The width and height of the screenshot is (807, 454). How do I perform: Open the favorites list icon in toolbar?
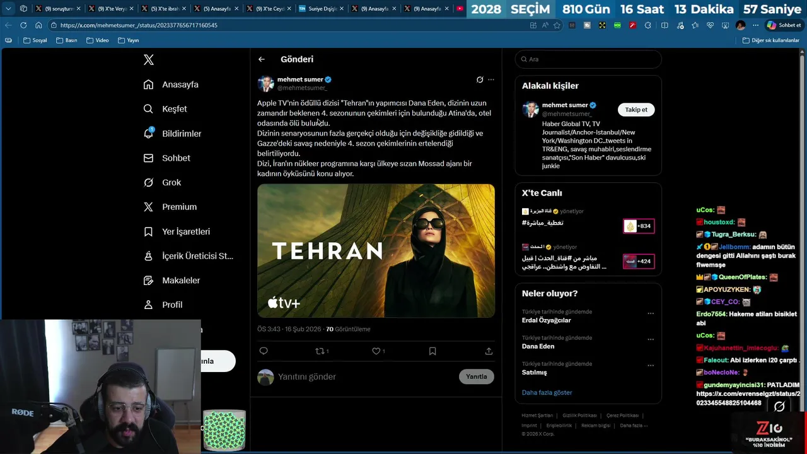pos(695,25)
